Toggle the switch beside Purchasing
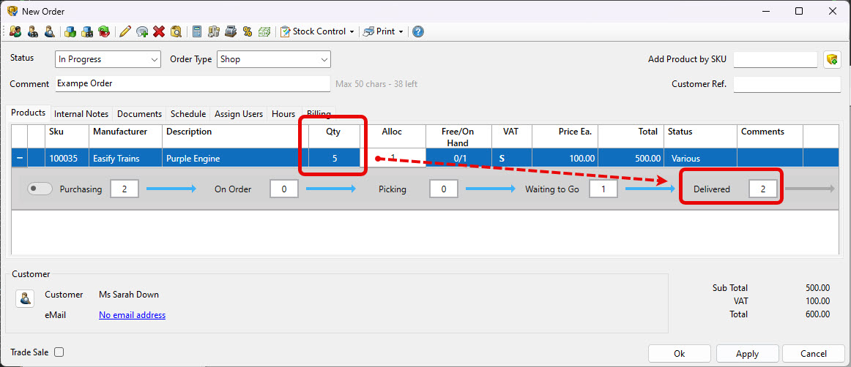851x367 pixels. tap(40, 189)
